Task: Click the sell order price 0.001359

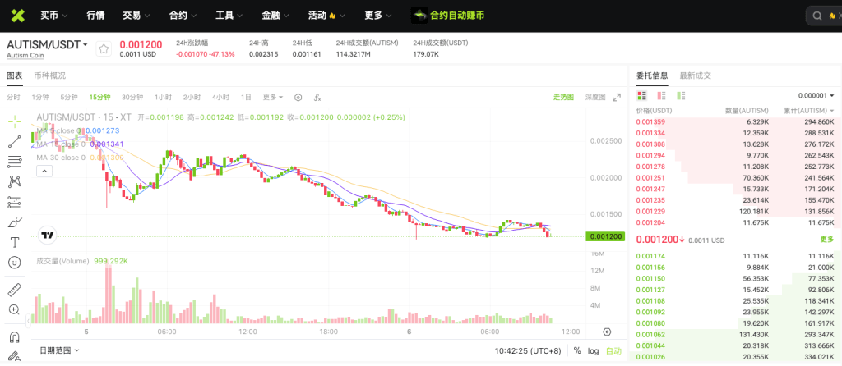Action: click(650, 121)
